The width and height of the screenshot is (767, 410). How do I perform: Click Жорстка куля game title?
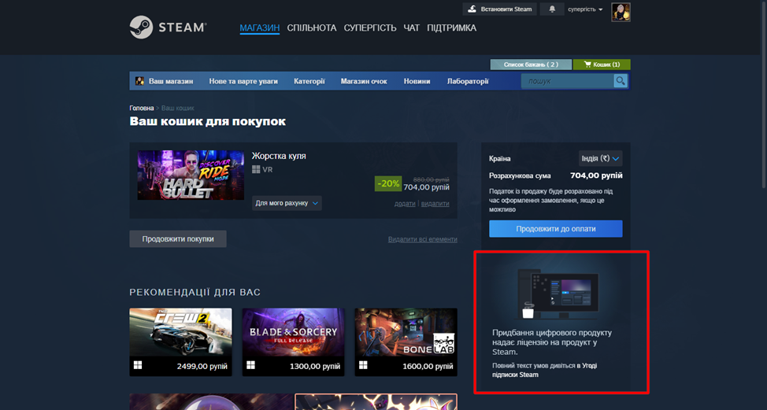(279, 156)
